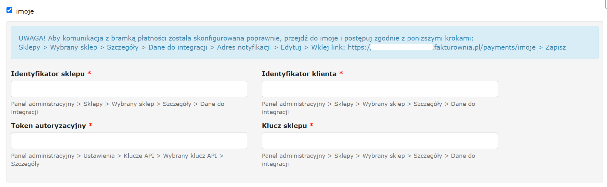
Task: Click 'Panel administracyjny' under Klucz sklepu
Action: [x=293, y=156]
